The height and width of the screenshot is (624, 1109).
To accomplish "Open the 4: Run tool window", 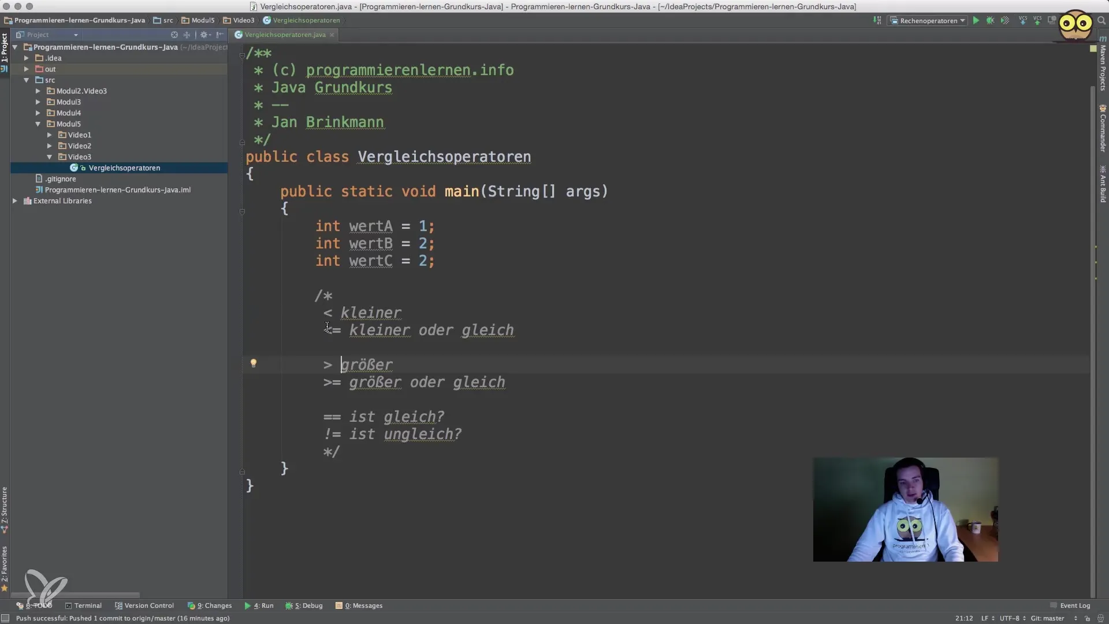I will [259, 606].
